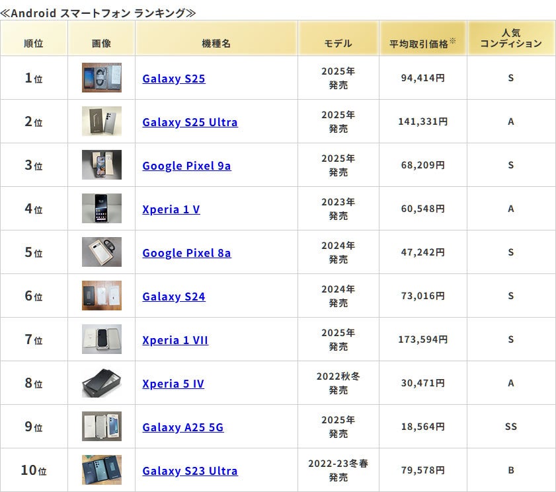
Task: Click the Galaxy S24 product thumbnail
Action: point(102,295)
